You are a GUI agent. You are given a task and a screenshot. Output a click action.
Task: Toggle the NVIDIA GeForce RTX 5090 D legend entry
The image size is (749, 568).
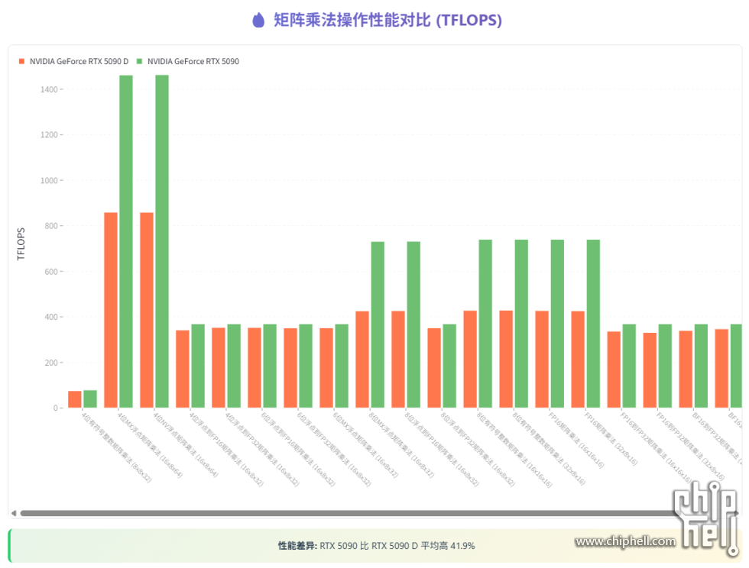tap(73, 61)
